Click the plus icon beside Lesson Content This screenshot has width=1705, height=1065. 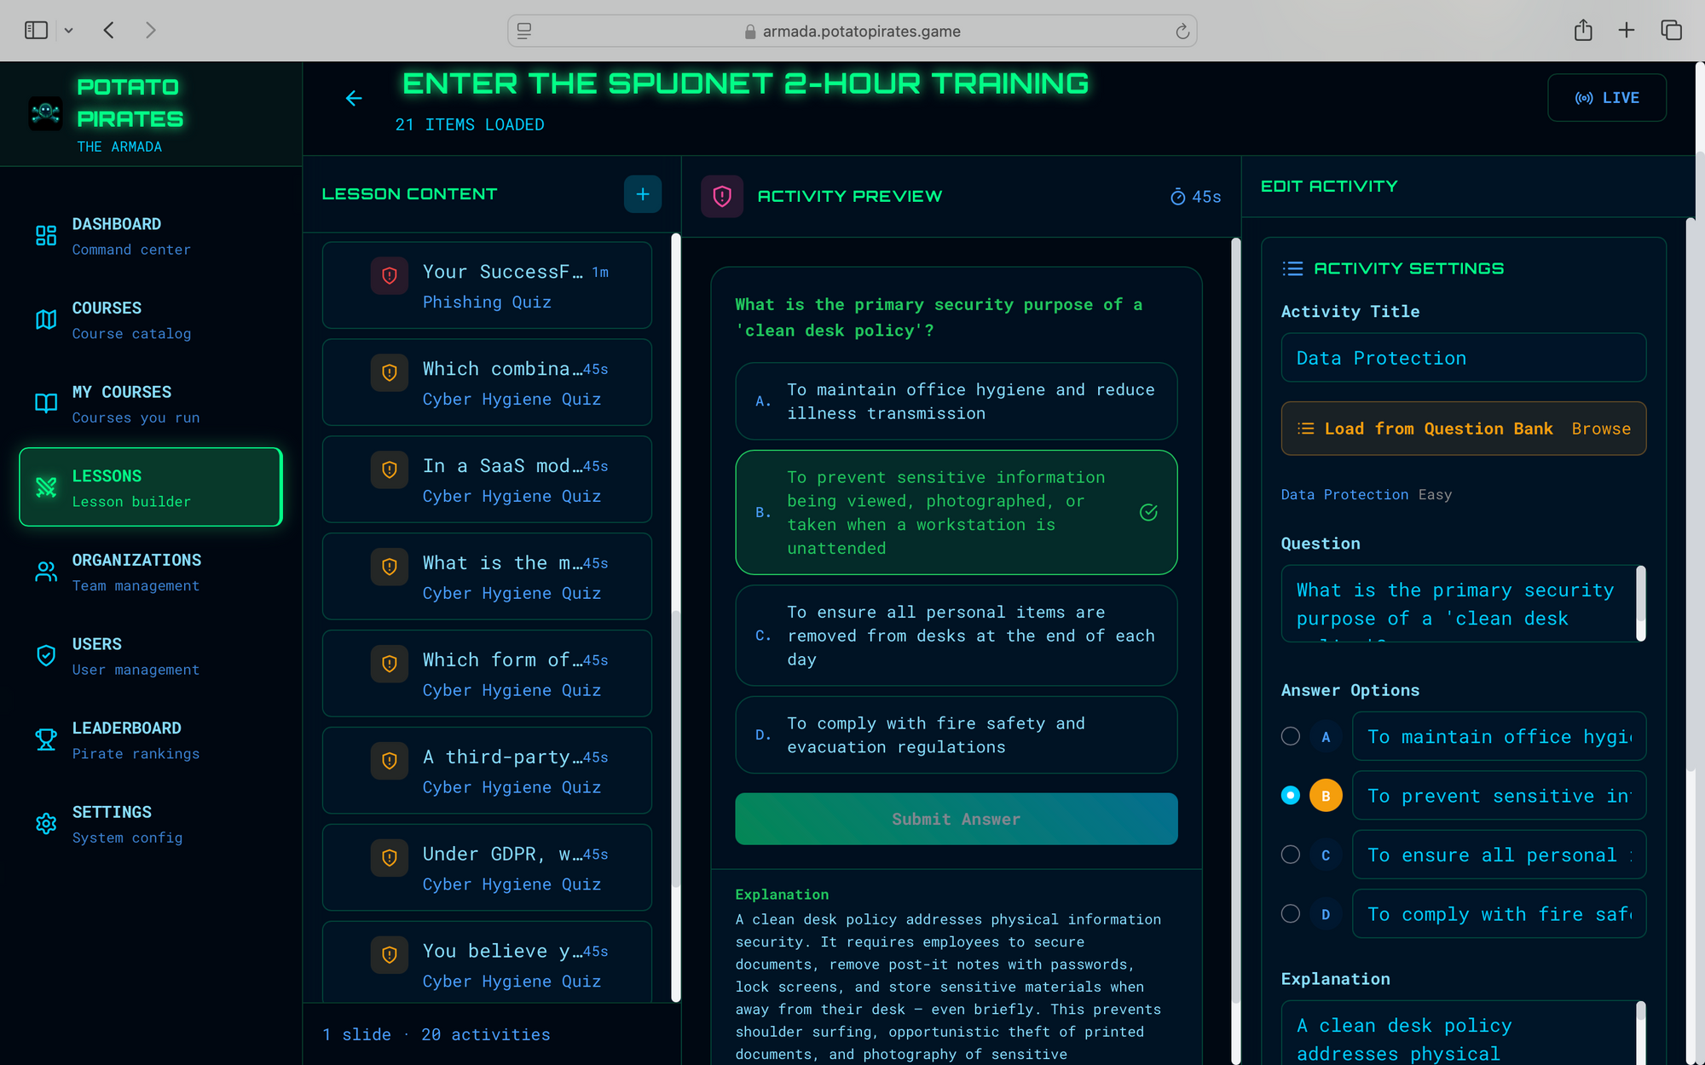(643, 194)
